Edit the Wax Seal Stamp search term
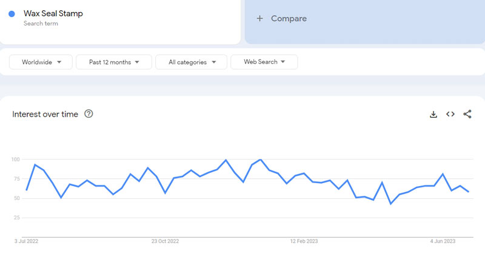The height and width of the screenshot is (255, 485). (x=53, y=14)
